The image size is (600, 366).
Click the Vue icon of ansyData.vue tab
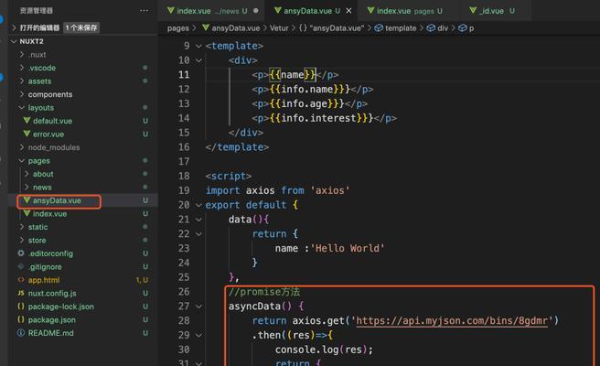278,10
